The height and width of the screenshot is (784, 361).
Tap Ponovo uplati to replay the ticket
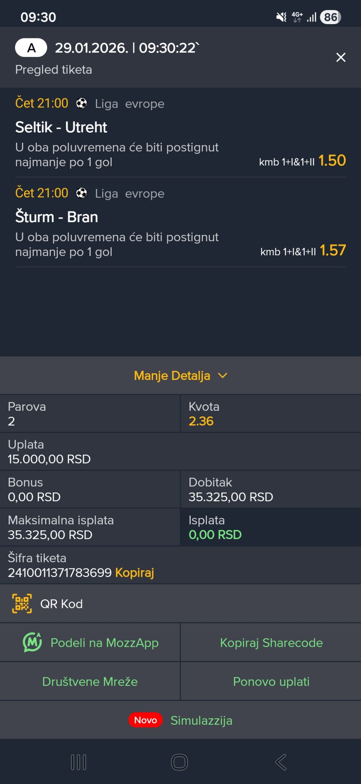[271, 681]
